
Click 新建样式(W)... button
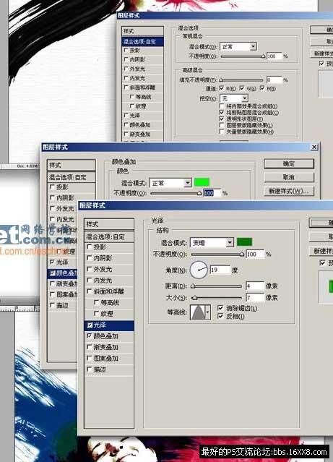pyautogui.click(x=289, y=191)
